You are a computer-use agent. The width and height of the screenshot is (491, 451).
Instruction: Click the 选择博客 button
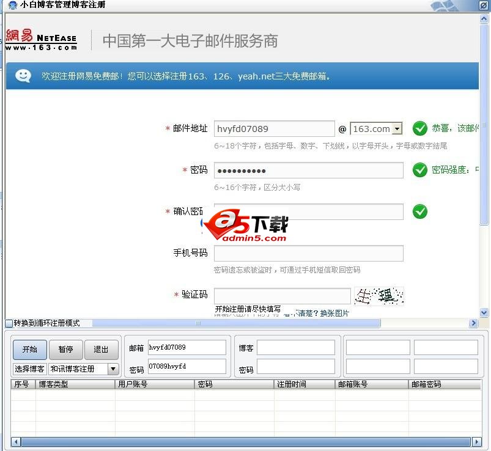click(29, 369)
